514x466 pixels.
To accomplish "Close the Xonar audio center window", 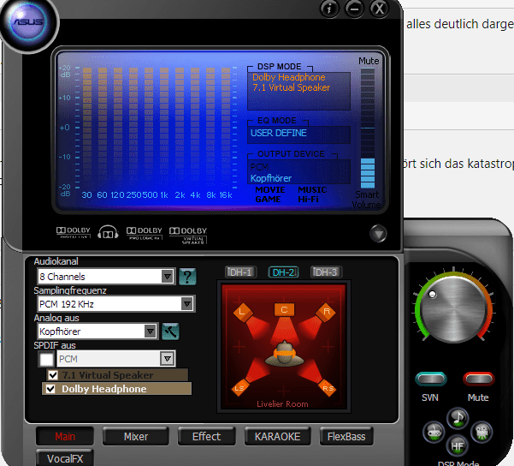I will click(x=379, y=9).
